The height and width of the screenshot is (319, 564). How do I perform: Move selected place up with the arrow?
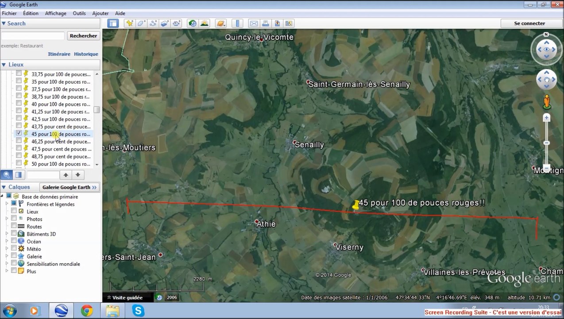(66, 175)
